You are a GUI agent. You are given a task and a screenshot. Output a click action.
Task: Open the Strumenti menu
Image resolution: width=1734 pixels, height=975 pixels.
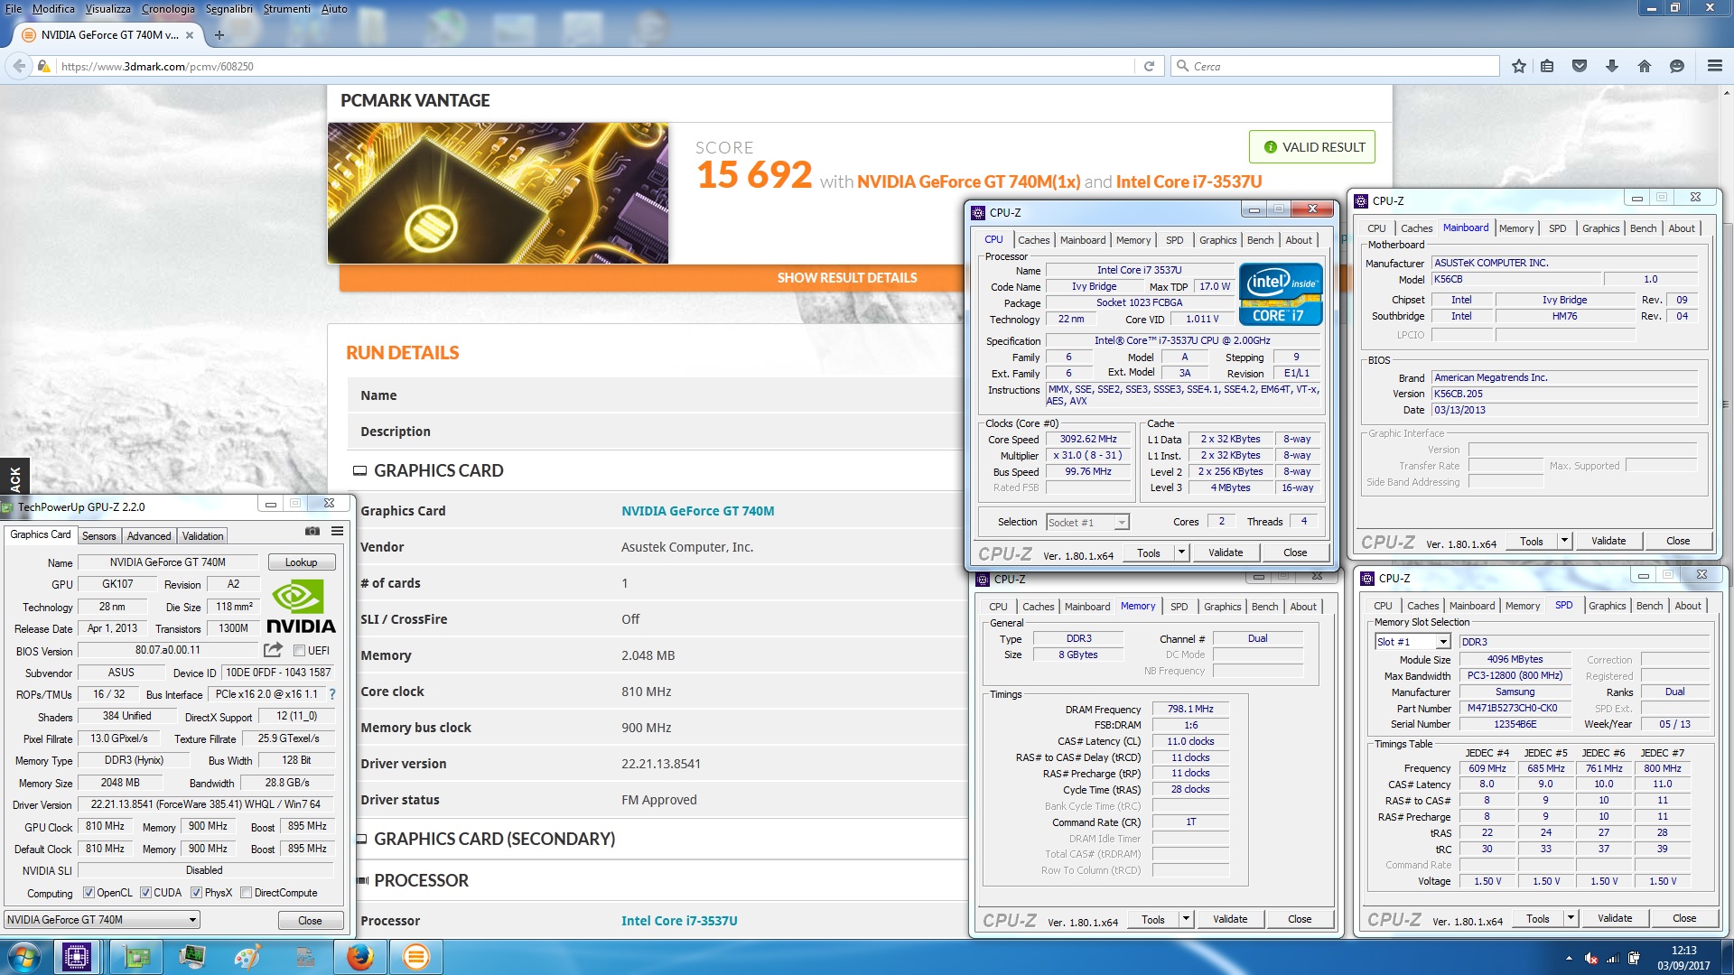(x=286, y=8)
